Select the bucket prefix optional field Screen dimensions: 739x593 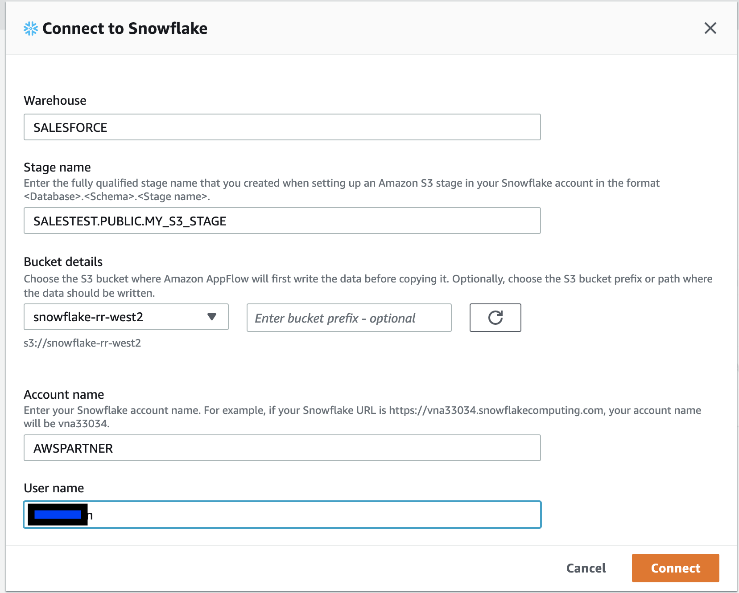pos(349,318)
